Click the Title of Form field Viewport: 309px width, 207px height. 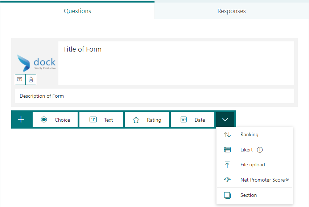(x=176, y=63)
